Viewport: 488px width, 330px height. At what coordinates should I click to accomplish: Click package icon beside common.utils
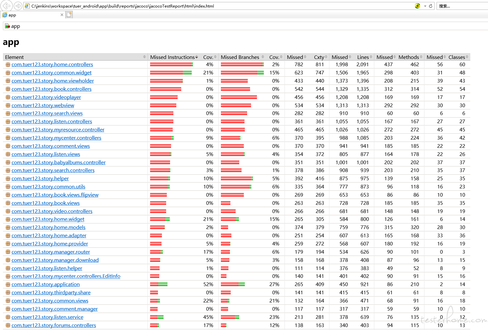pos(8,187)
